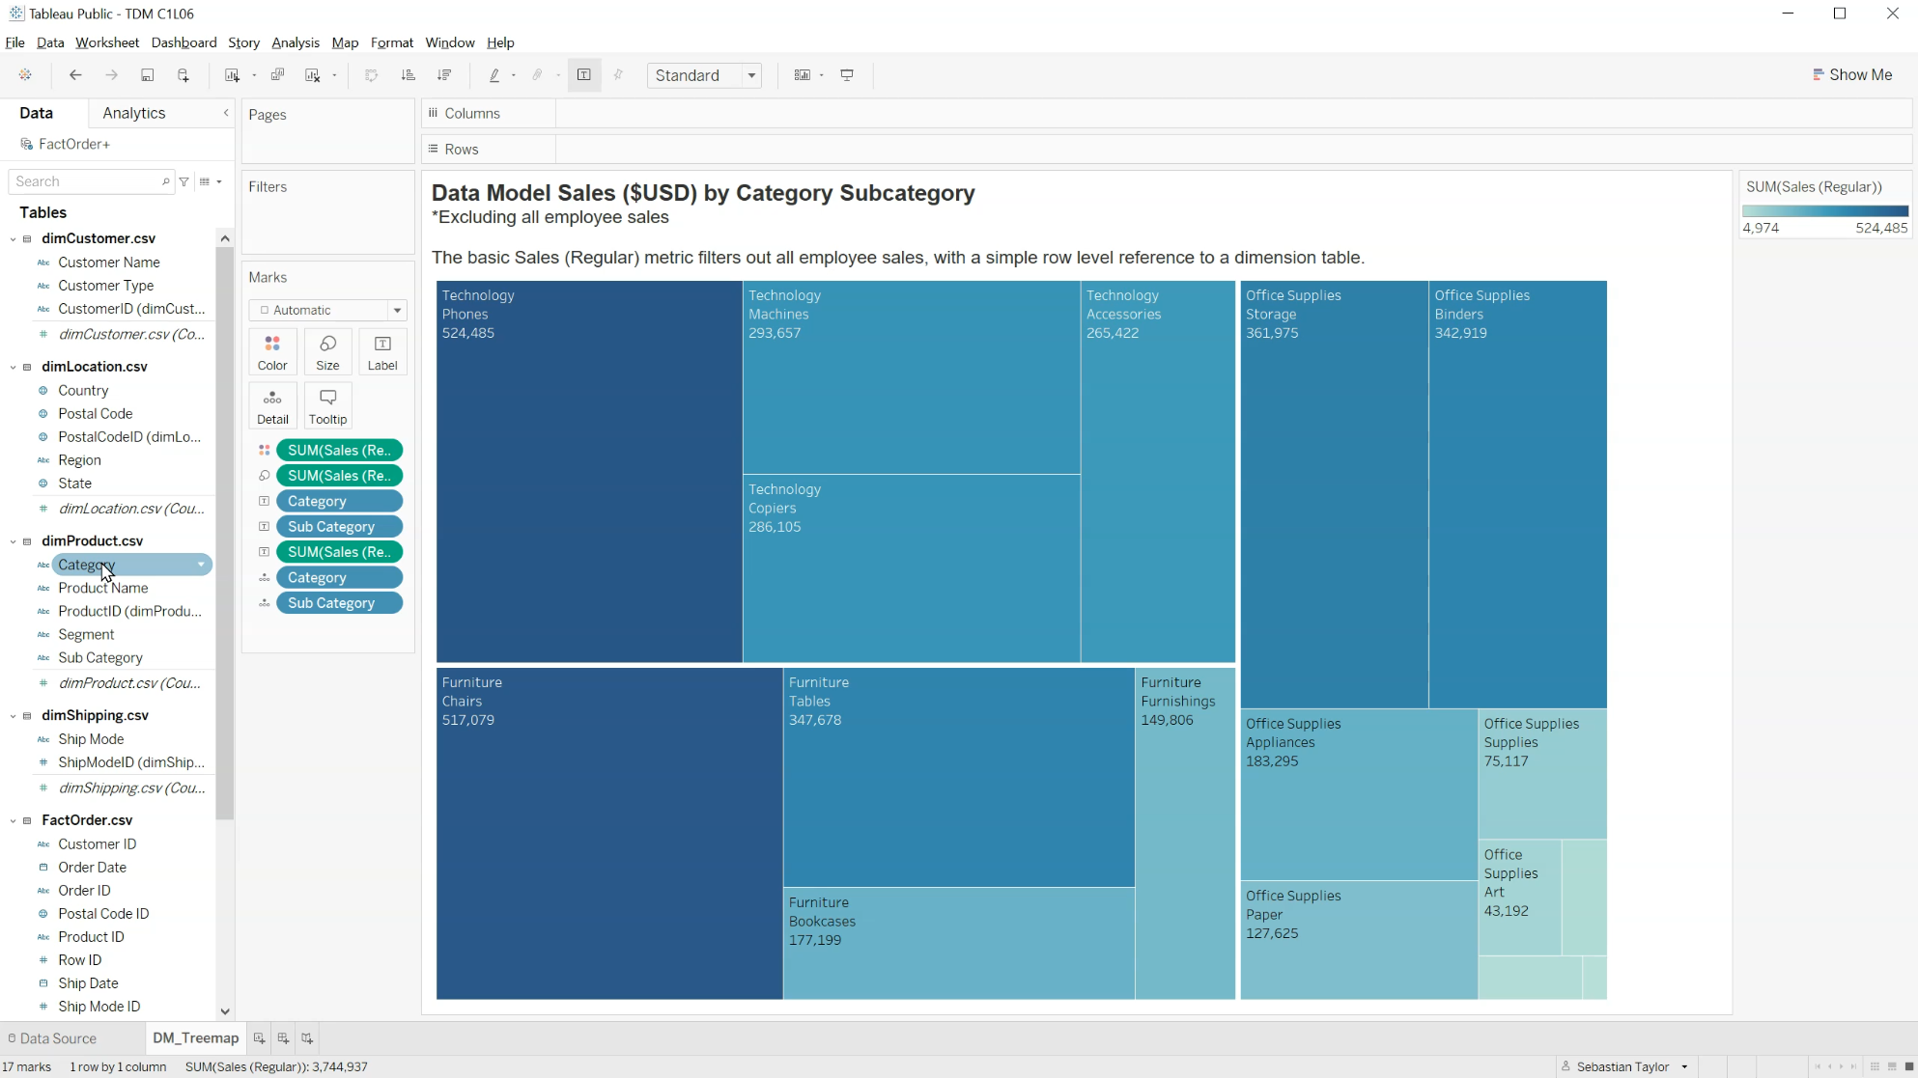The height and width of the screenshot is (1078, 1918).
Task: Toggle Show mark labels toolbar button
Action: tap(583, 75)
